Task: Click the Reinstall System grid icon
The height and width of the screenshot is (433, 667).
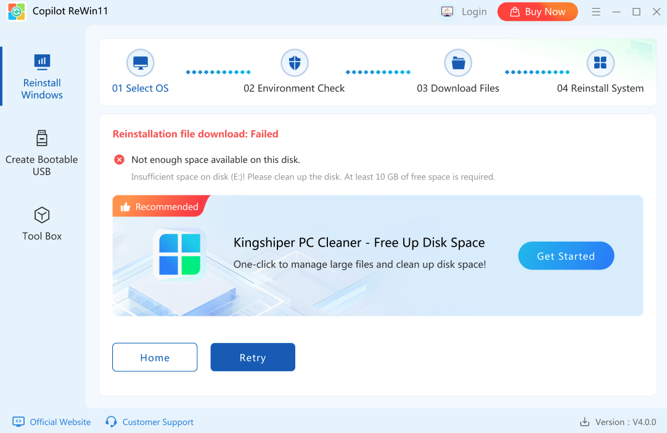Action: coord(600,63)
